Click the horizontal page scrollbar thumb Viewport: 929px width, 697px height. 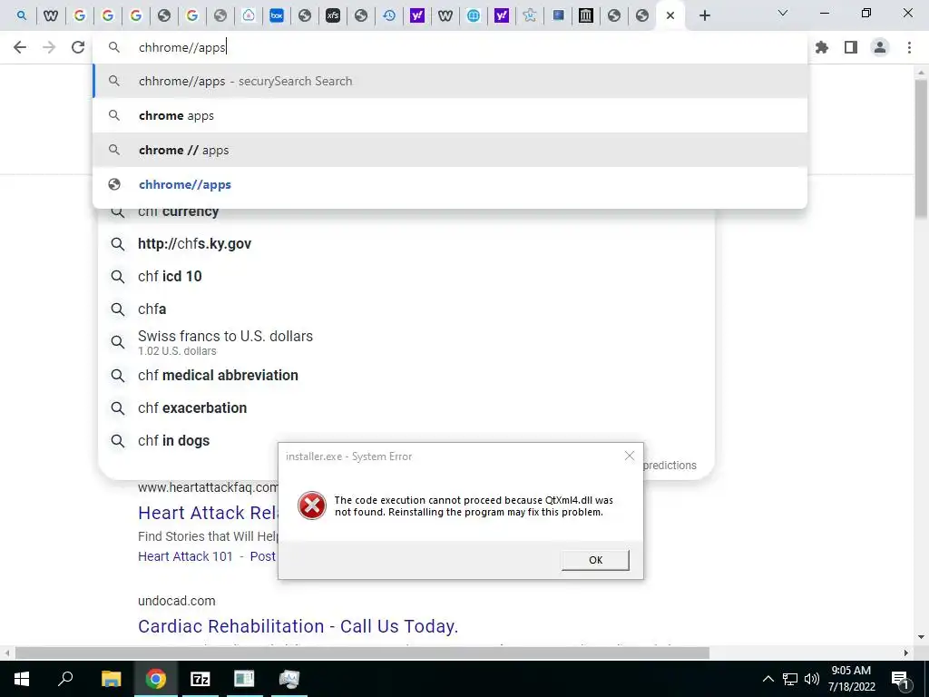[x=362, y=653]
